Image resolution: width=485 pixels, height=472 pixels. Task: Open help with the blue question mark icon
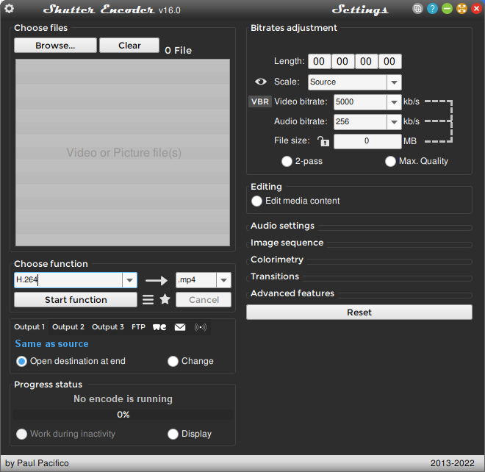[x=432, y=9]
